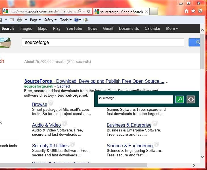Click the horizontal scrollbar thumb
The height and width of the screenshot is (170, 207).
(74, 165)
